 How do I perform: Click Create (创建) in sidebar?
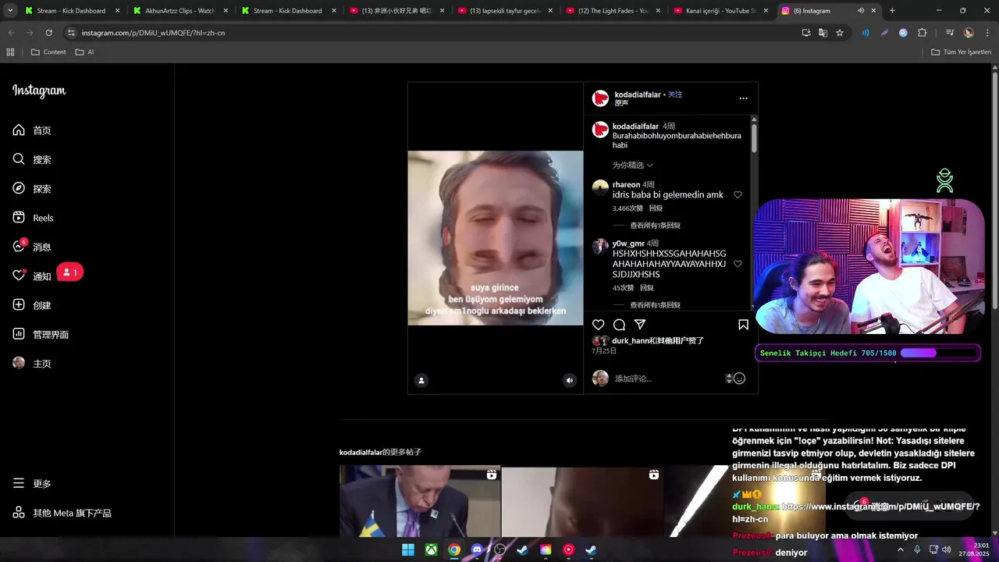click(x=32, y=305)
